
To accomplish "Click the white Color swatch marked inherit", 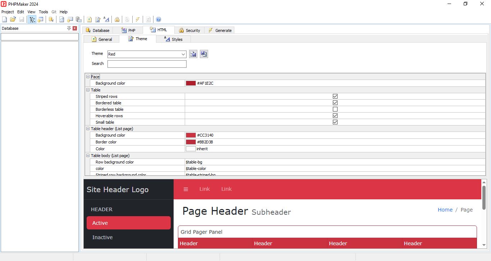I will (x=191, y=149).
